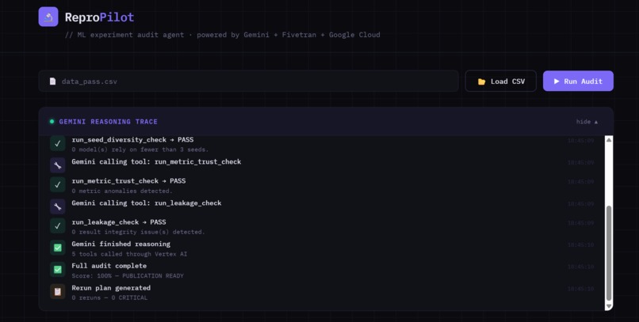Screen dimensions: 639x322
Task: Click green check icon for Full audit complete
Action: [x=57, y=270]
